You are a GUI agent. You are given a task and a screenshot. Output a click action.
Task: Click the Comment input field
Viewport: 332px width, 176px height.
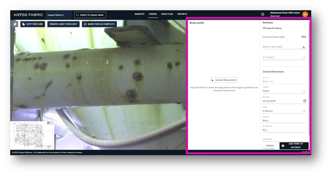coord(284,139)
